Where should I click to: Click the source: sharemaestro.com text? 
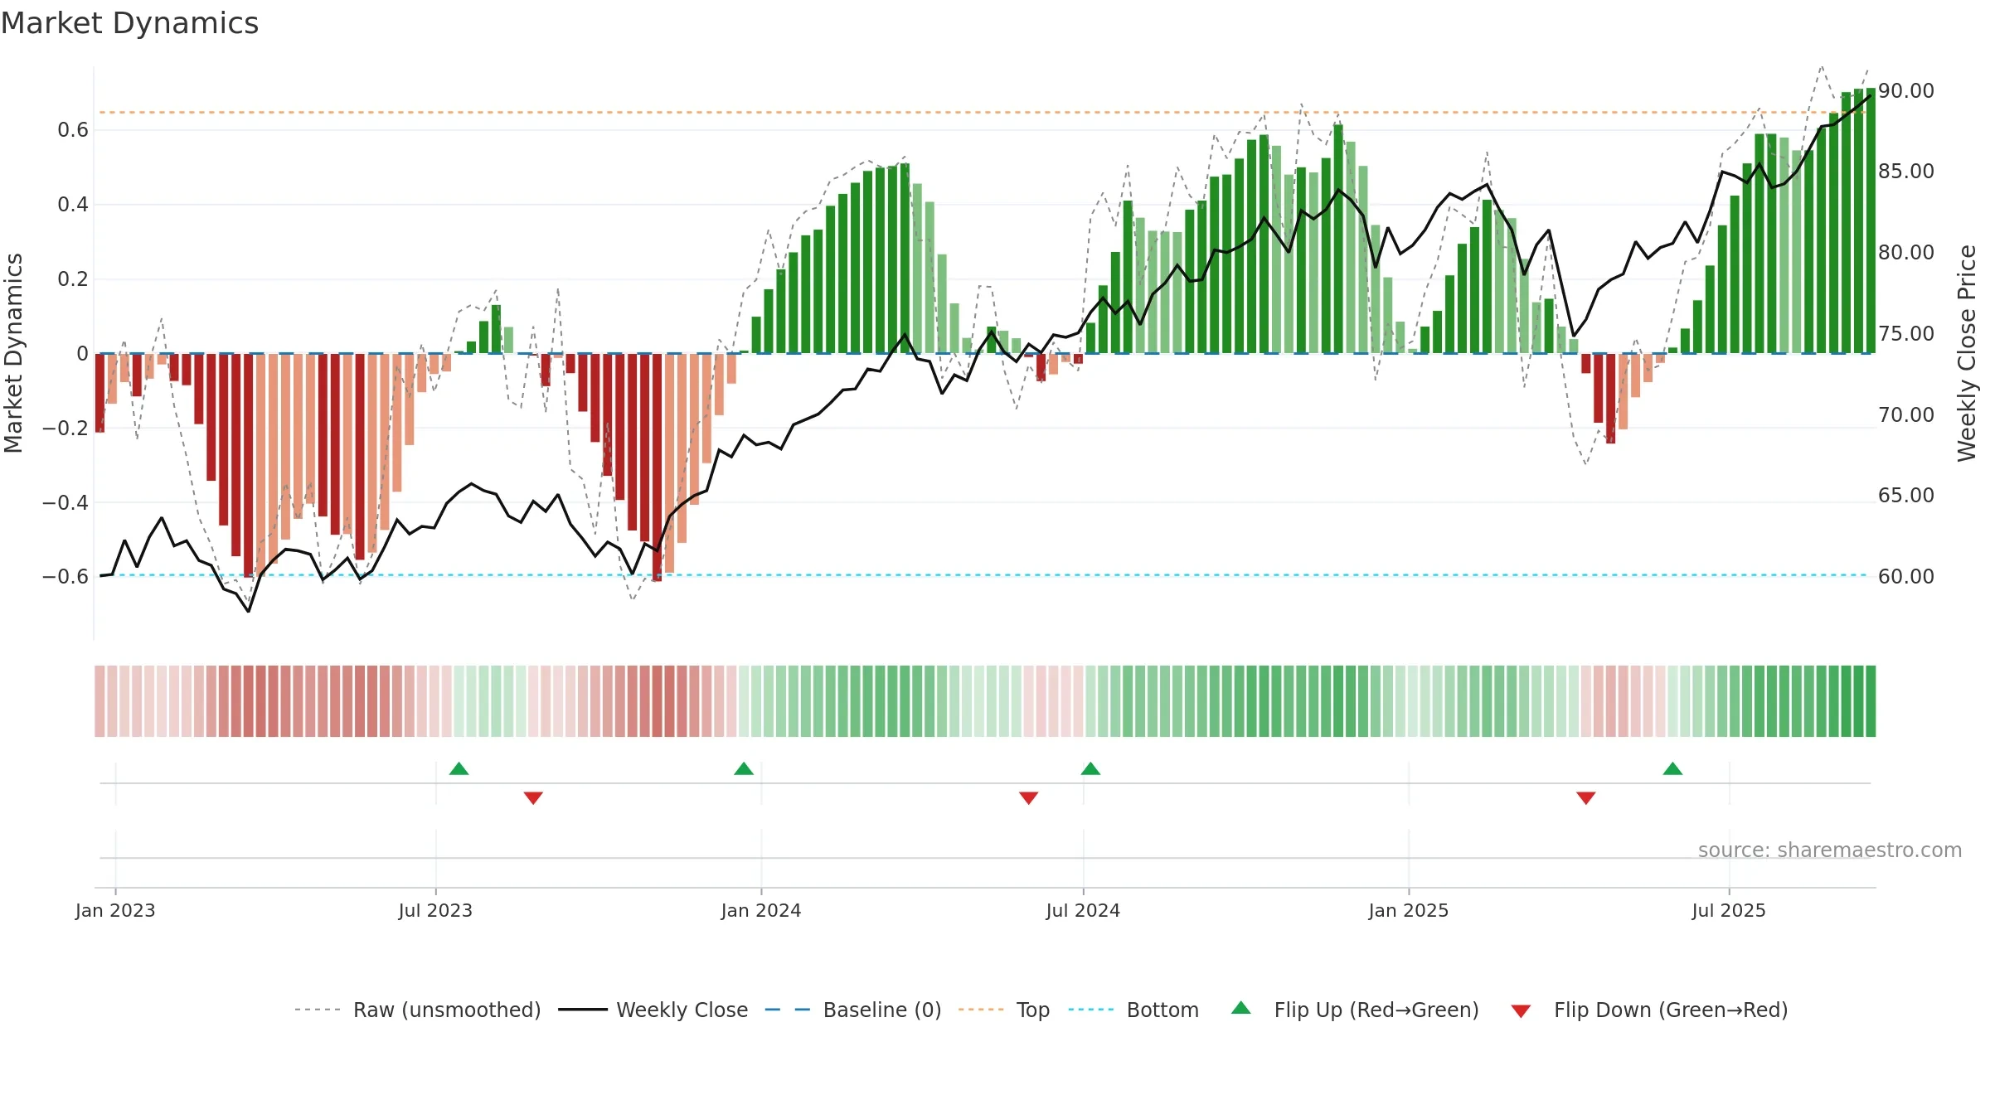(x=1829, y=850)
